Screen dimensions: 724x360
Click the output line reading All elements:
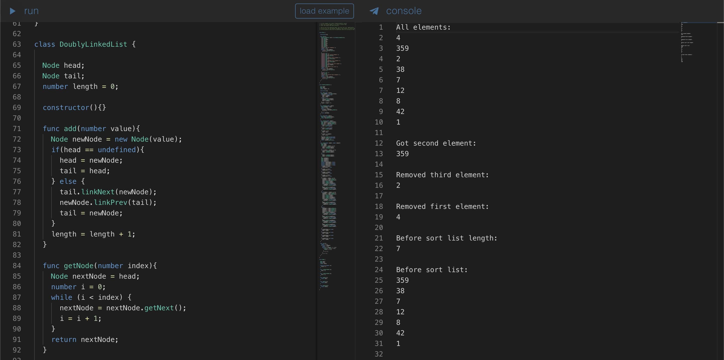tap(423, 27)
